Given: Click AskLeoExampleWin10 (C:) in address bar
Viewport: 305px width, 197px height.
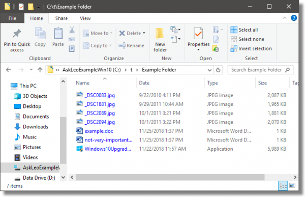Looking at the screenshot, I should (x=91, y=70).
